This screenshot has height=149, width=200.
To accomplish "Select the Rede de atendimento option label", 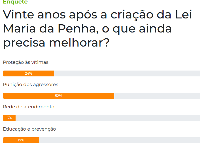I will 28,107.
